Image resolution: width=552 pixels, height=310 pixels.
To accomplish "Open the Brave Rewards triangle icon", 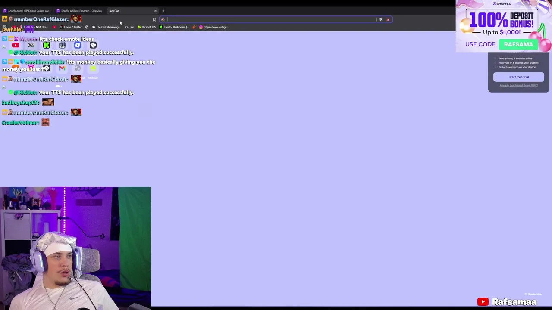I will 388,19.
